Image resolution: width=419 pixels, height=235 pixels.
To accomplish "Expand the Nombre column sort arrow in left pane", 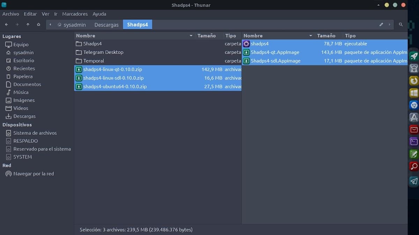I will click(191, 36).
